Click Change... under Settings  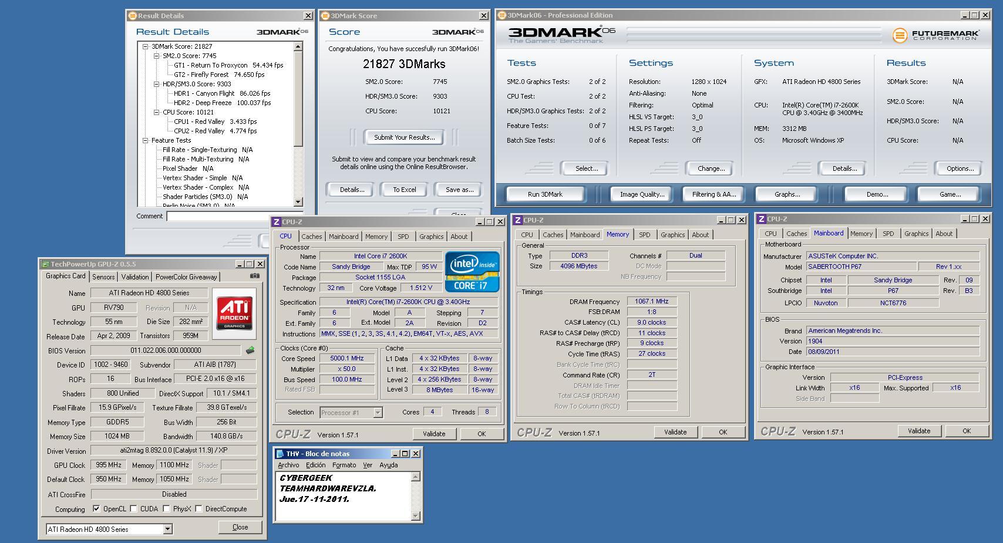pyautogui.click(x=711, y=168)
